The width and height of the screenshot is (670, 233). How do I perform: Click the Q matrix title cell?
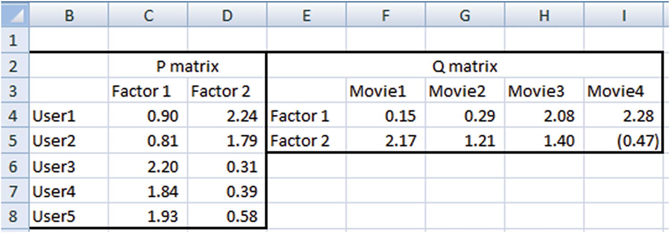coord(465,66)
